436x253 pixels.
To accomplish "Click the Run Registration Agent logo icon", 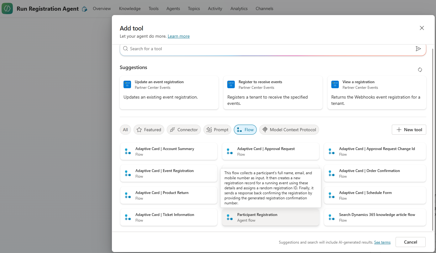I will [x=7, y=8].
